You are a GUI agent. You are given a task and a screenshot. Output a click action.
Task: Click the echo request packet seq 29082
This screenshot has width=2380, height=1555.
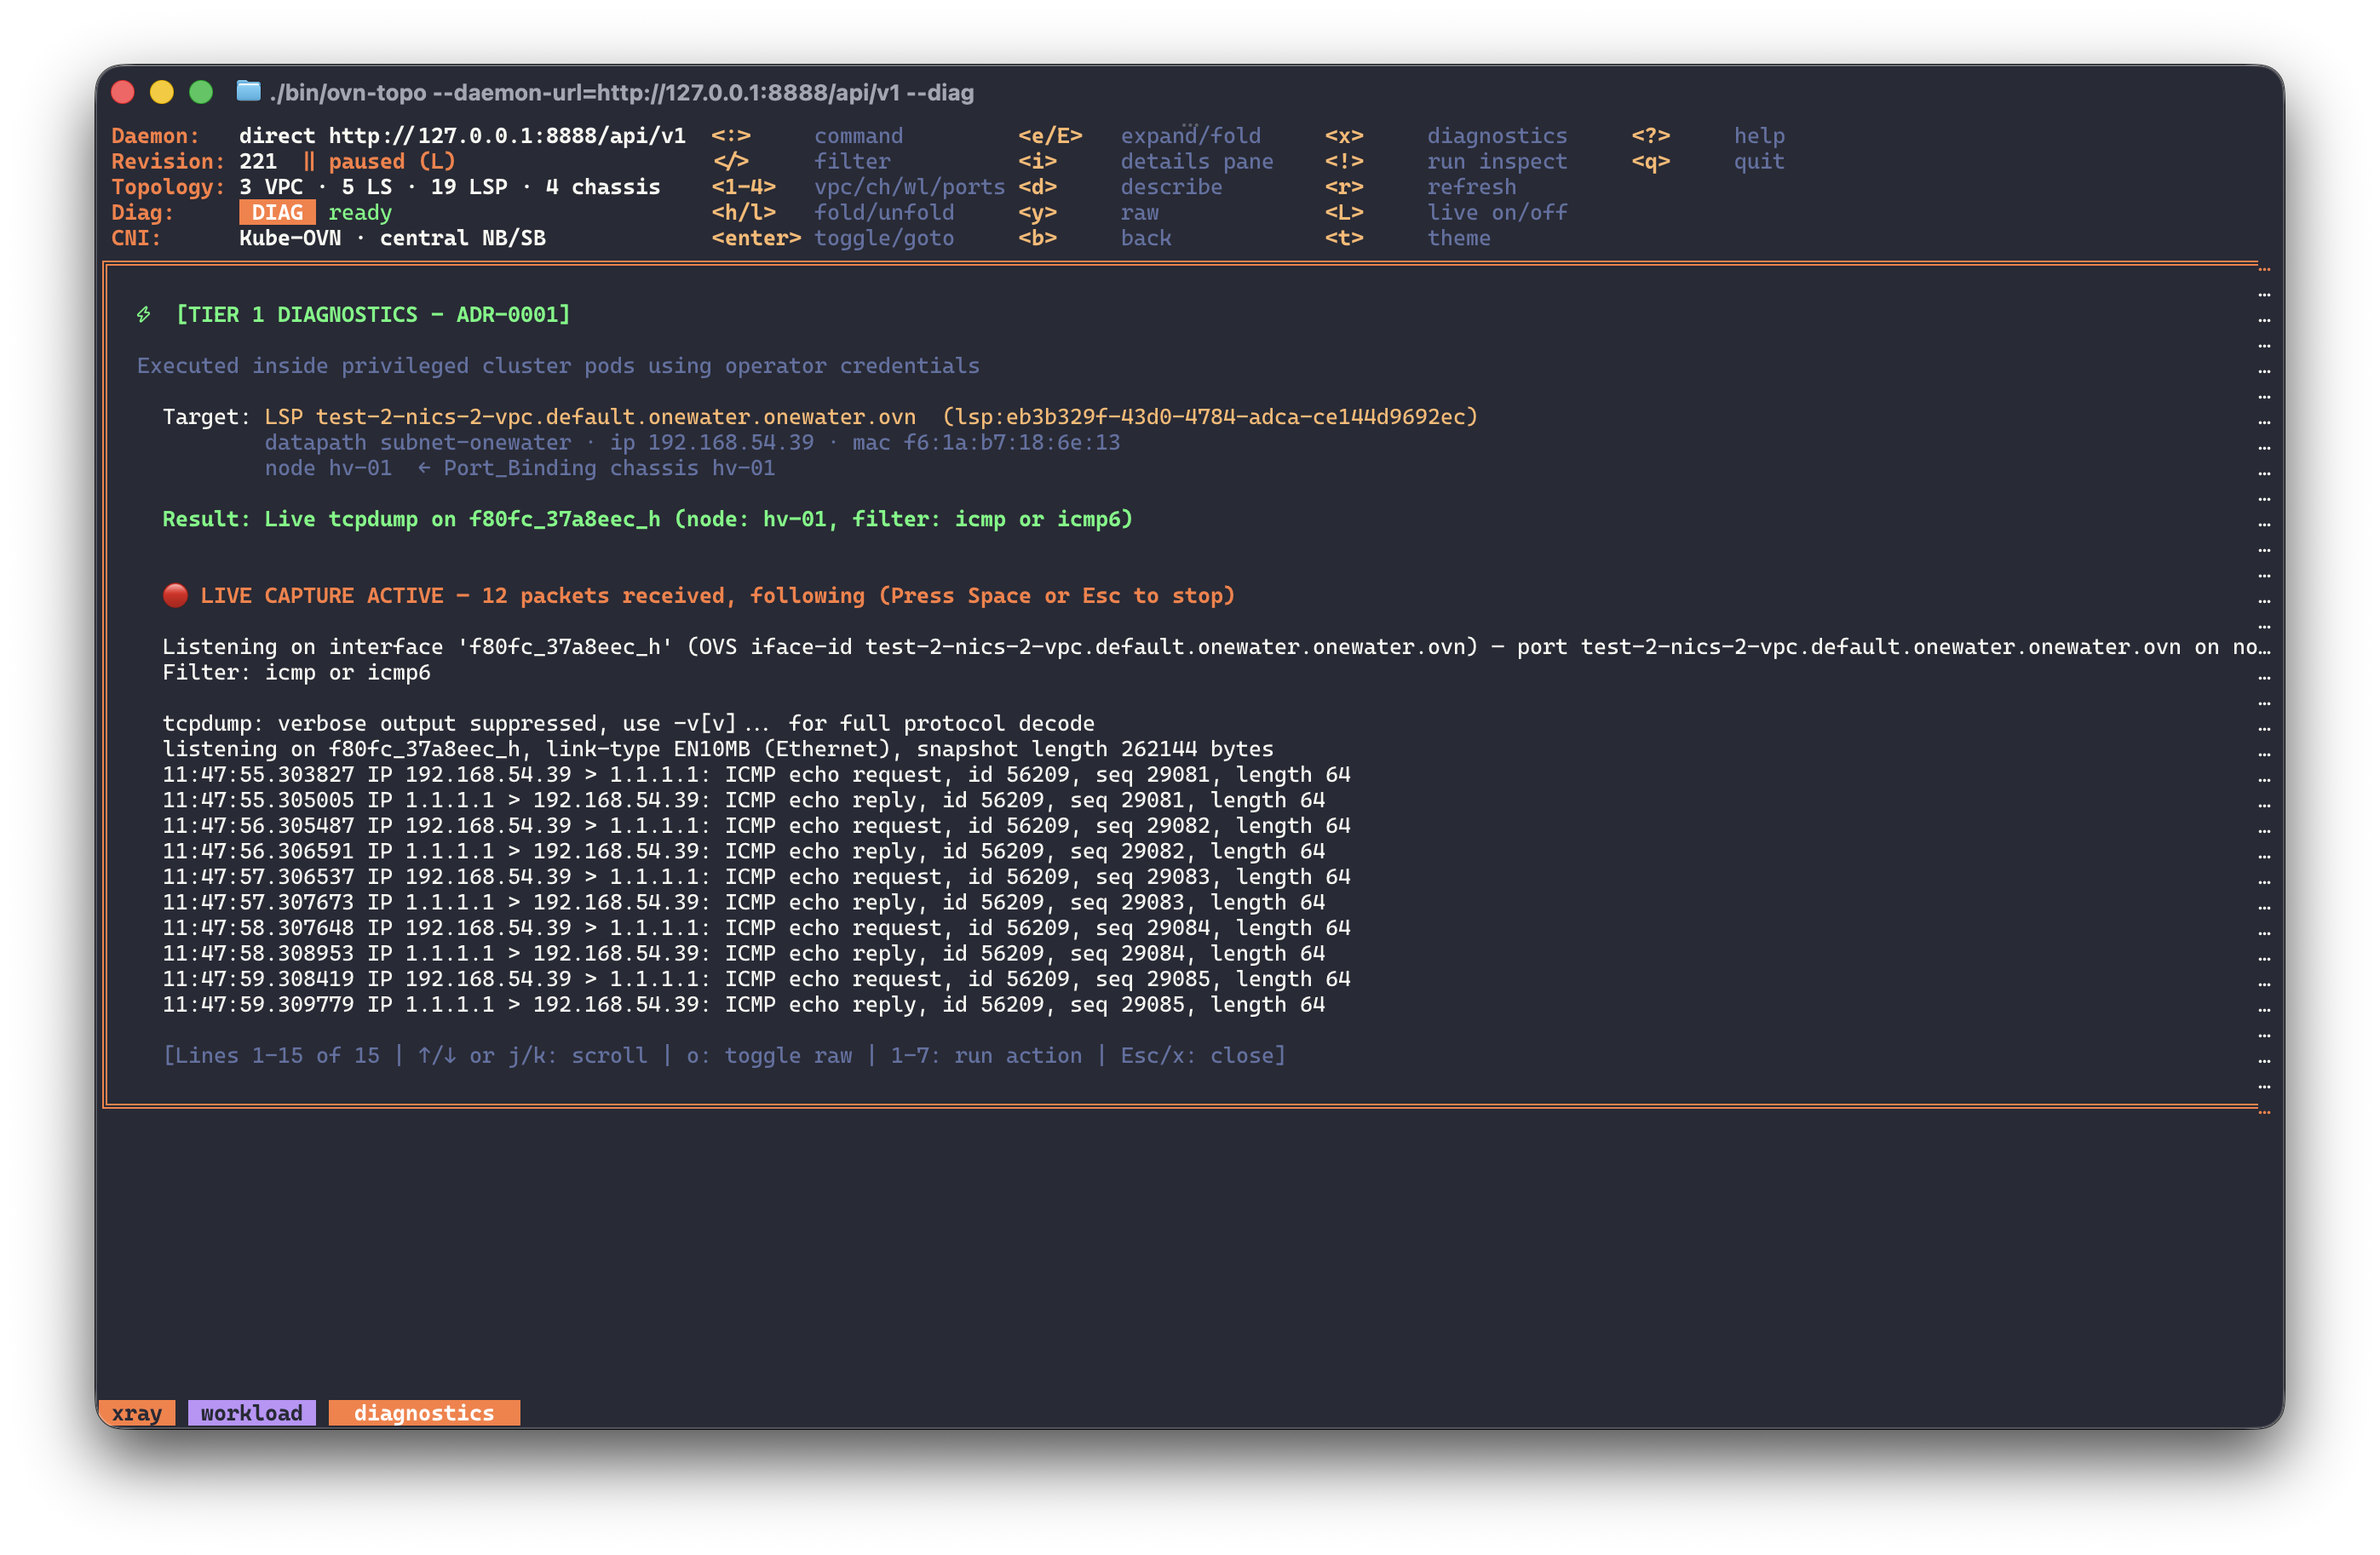click(x=756, y=826)
